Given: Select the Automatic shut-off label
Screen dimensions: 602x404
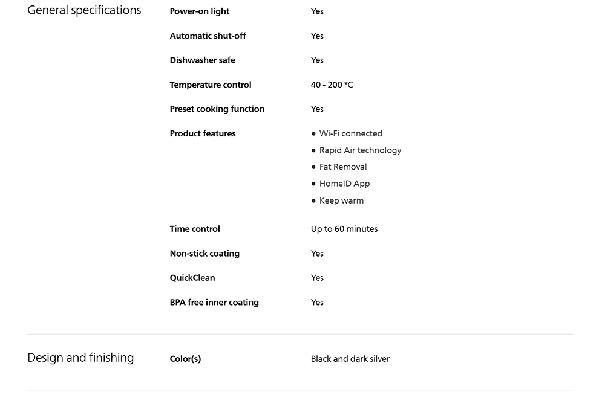Looking at the screenshot, I should 208,36.
